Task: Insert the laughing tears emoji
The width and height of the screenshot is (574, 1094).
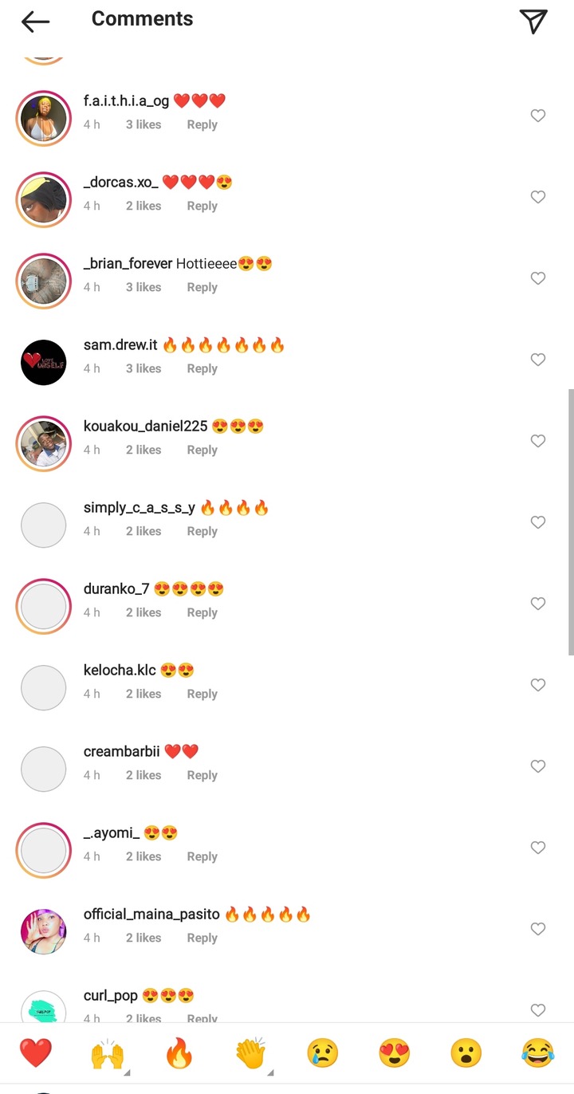Action: [x=538, y=1053]
